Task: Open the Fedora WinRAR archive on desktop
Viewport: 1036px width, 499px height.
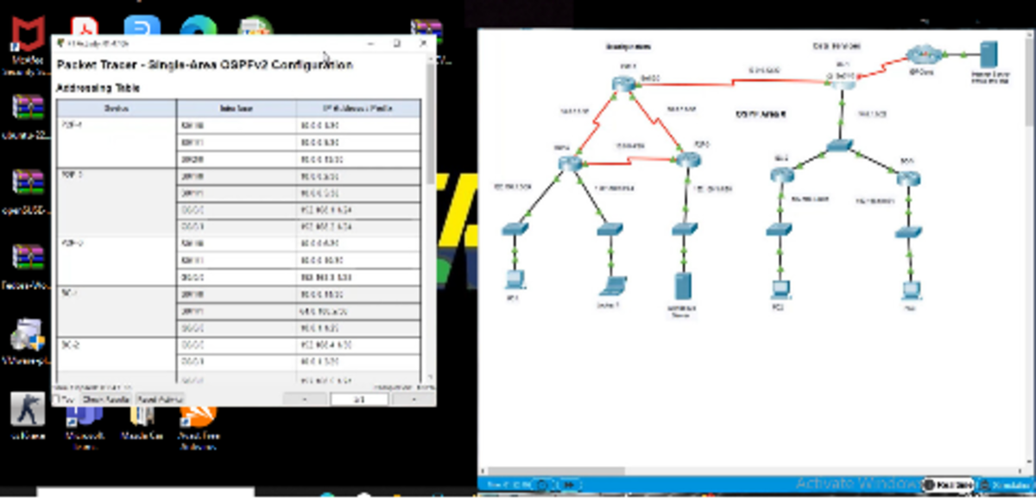Action: coord(27,266)
